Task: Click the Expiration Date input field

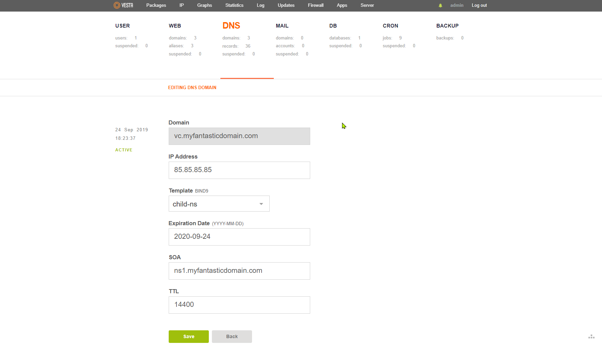Action: [x=239, y=237]
